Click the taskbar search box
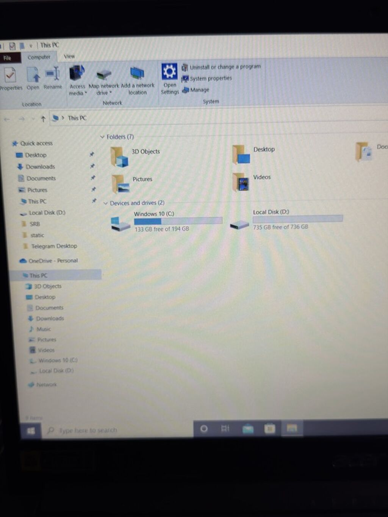 (117, 430)
